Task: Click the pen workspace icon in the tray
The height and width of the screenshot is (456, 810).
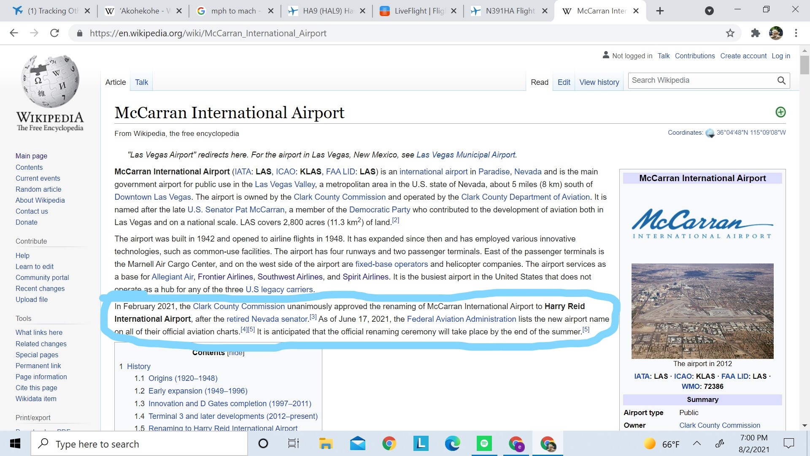Action: click(720, 443)
